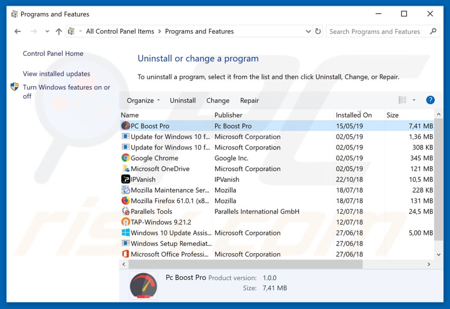Screen dimensions: 450x309
Task: Click the icon of the 1,36 MB Windows update
Action: click(x=126, y=136)
